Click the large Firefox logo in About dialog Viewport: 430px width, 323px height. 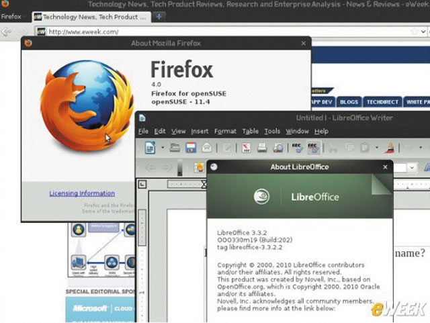pyautogui.click(x=87, y=105)
